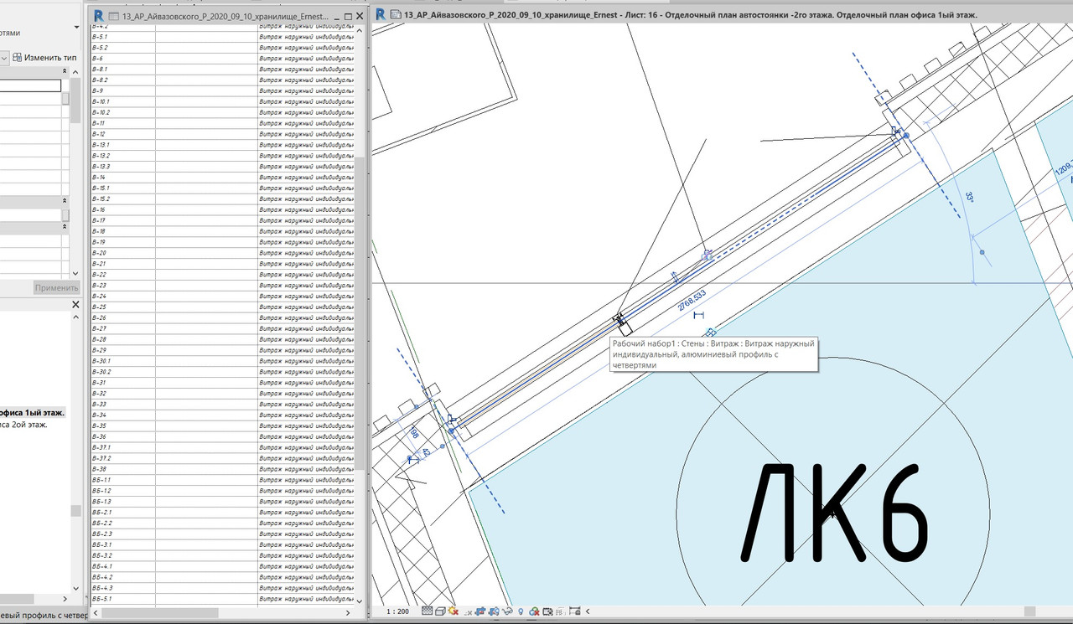Click the Revit logo in sheet view title
The height and width of the screenshot is (624, 1073).
pyautogui.click(x=381, y=14)
